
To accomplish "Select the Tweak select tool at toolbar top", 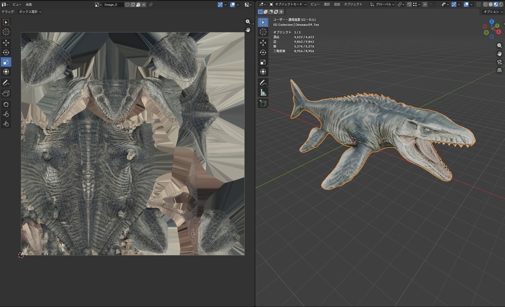I will (6, 22).
